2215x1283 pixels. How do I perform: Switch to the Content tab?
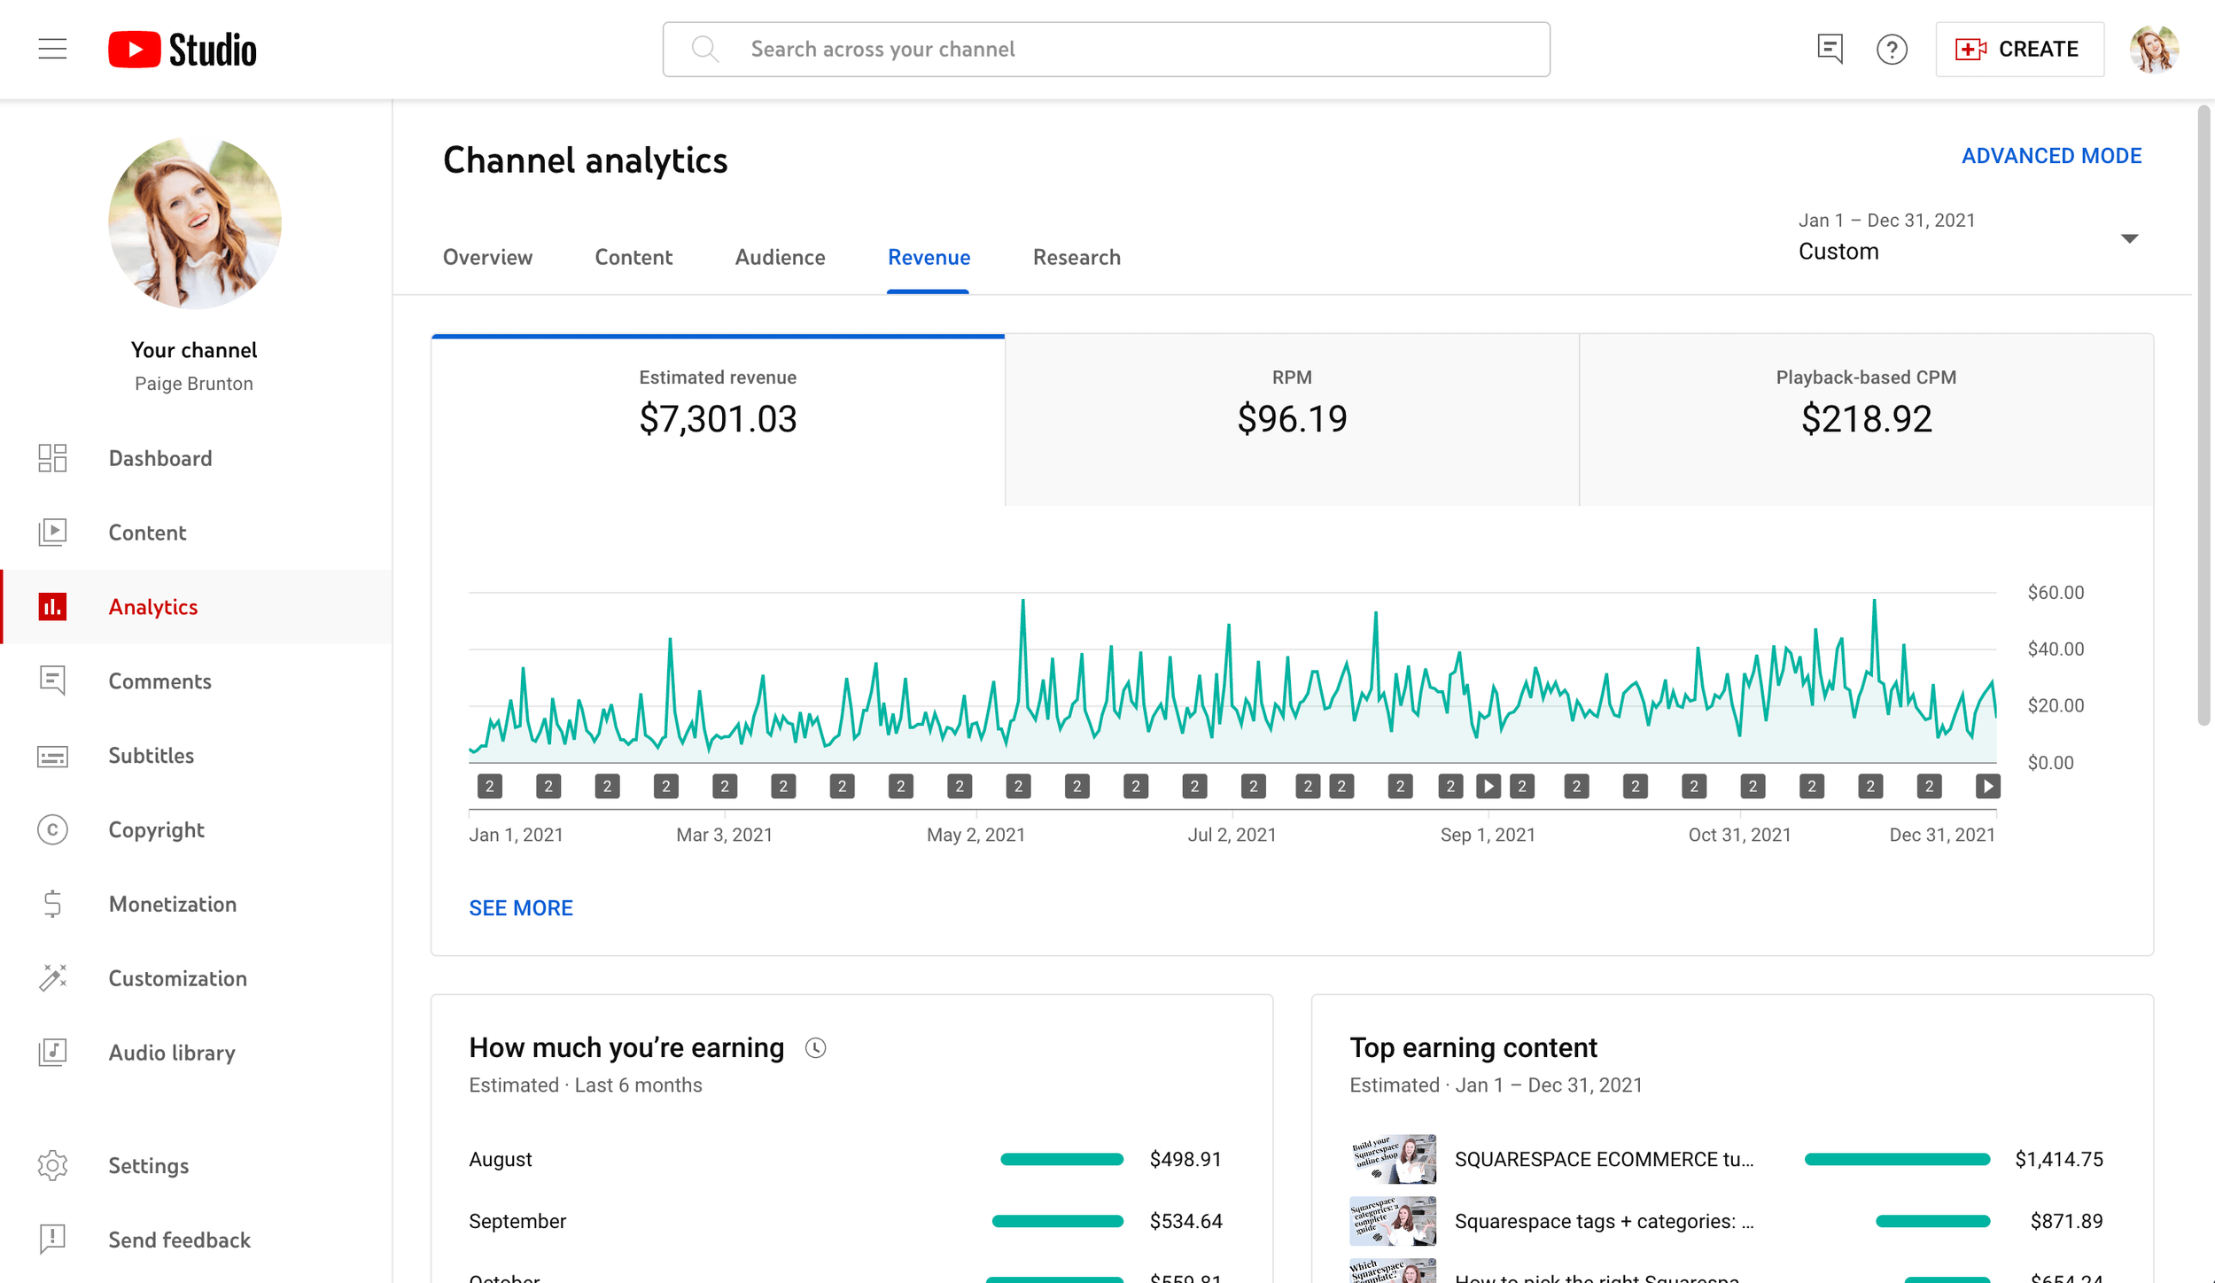tap(633, 257)
